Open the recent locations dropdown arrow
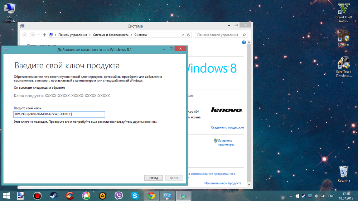The image size is (358, 201). click(39, 35)
